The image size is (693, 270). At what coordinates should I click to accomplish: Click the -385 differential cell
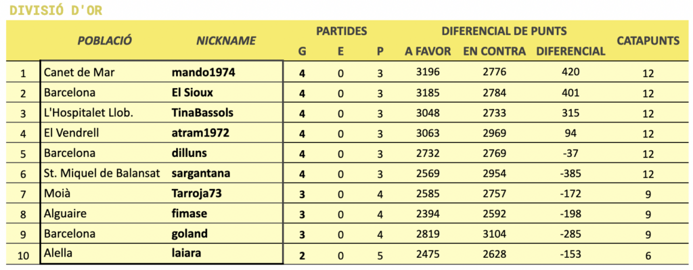pos(570,173)
